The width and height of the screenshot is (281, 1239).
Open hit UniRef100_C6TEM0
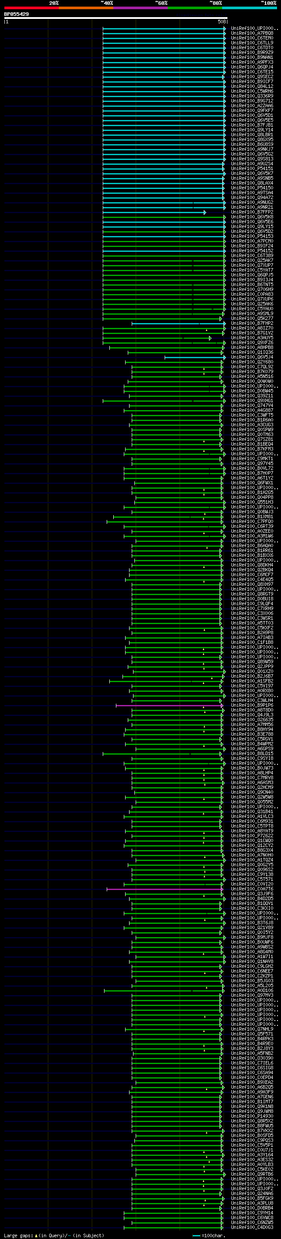coord(252,38)
